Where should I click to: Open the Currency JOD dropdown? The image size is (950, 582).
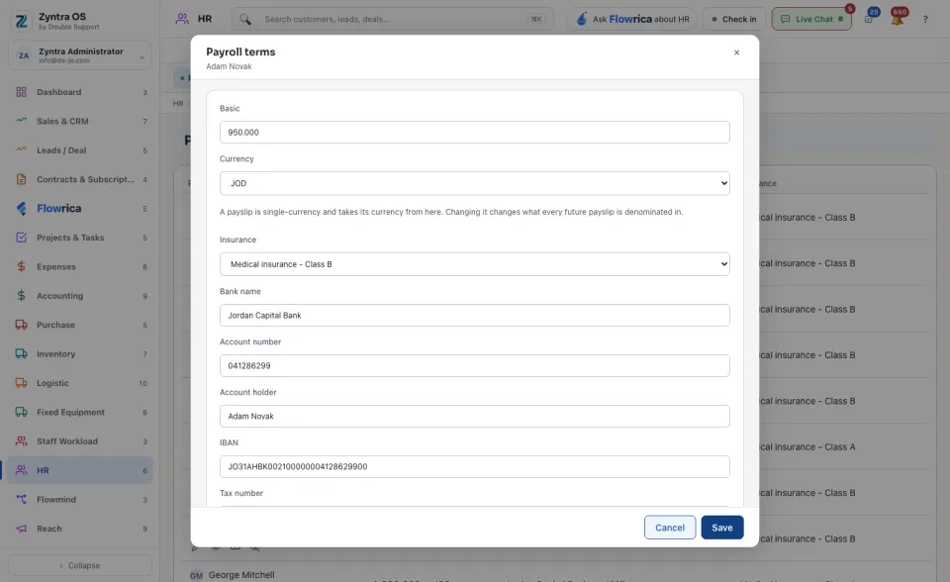click(x=474, y=183)
